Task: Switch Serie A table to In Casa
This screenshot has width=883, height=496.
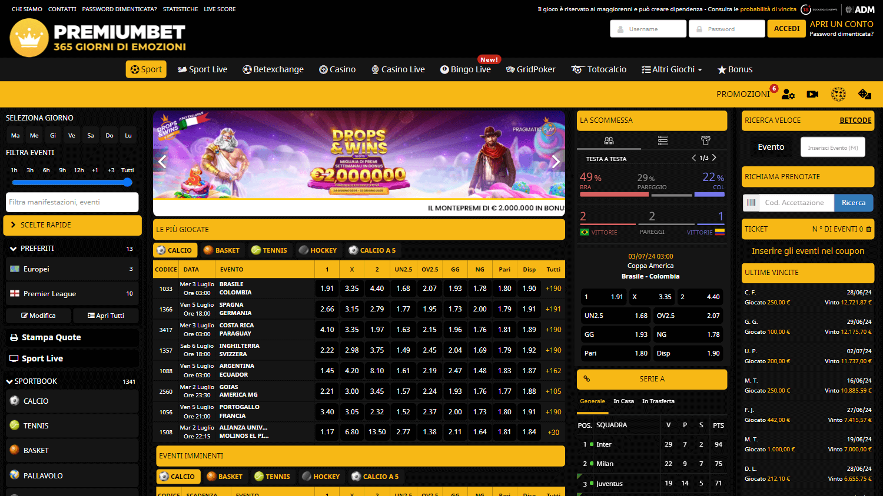Action: coord(623,401)
